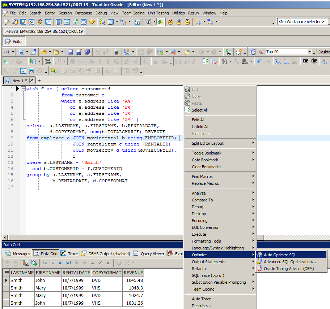Click the Rollback icon with up arrow

tap(179, 22)
